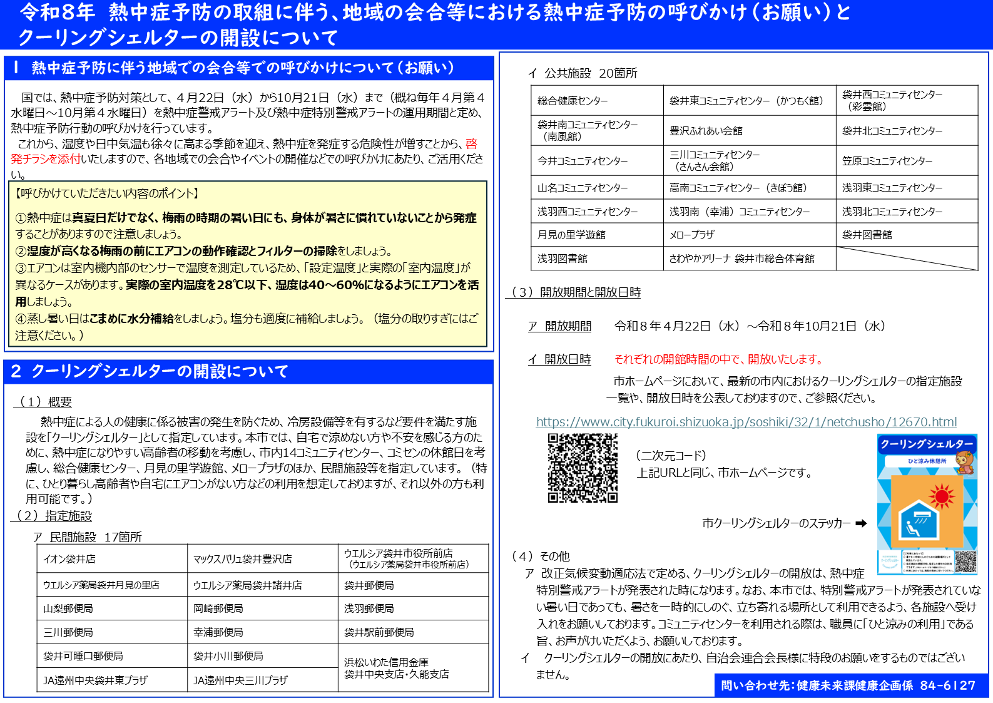Image resolution: width=993 pixels, height=703 pixels.
Task: Click red text それぞれの開館時間の中で、開放いたします
Action: 718,359
